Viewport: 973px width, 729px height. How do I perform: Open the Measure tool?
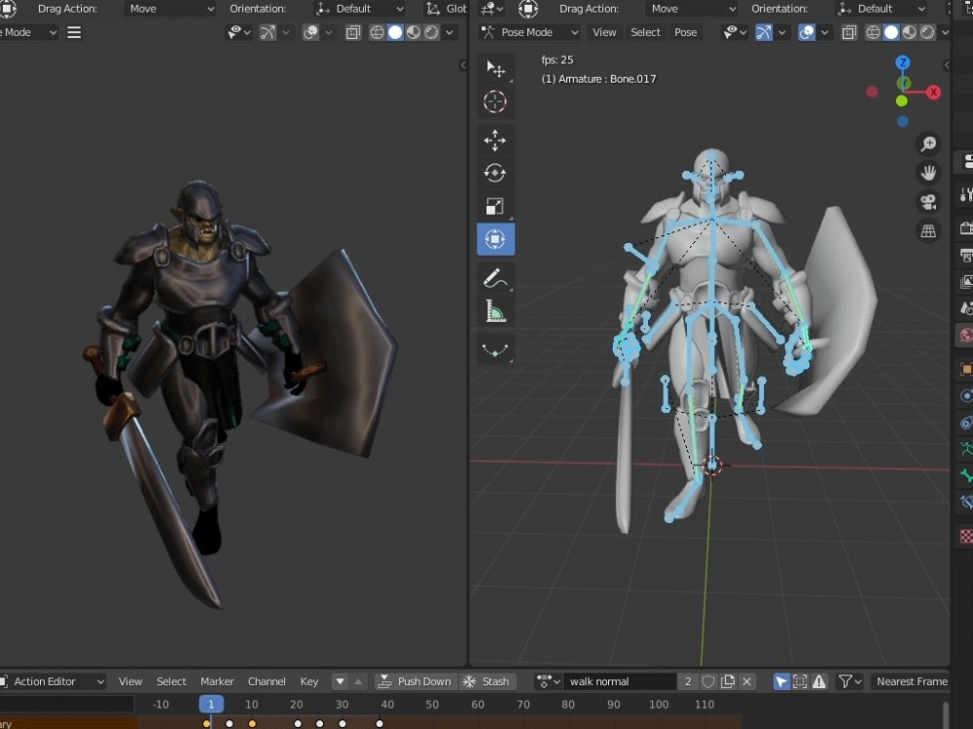(495, 311)
